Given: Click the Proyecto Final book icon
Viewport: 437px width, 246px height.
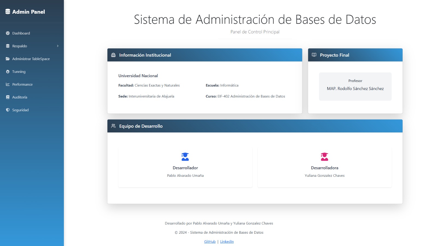Looking at the screenshot, I should click(x=314, y=55).
